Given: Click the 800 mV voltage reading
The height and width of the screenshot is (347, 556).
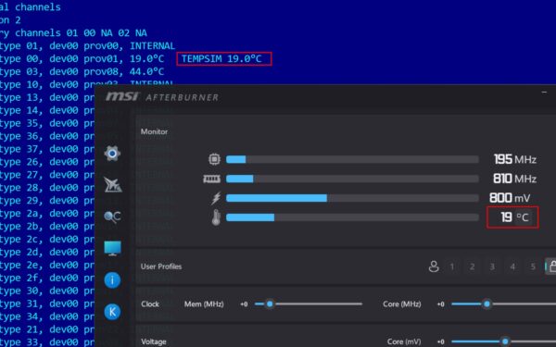Looking at the screenshot, I should pyautogui.click(x=510, y=198).
